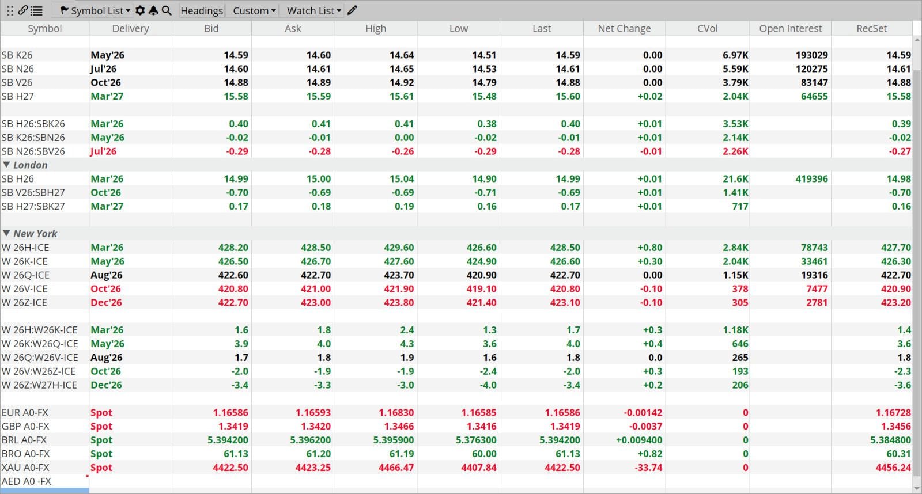Click the alerts bell icon

coord(153,10)
